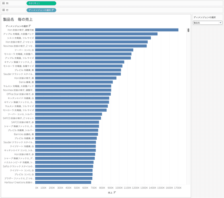Select the bar for アップル 充電器, 大容量パック
This screenshot has width=224, height=198.
[96, 34]
